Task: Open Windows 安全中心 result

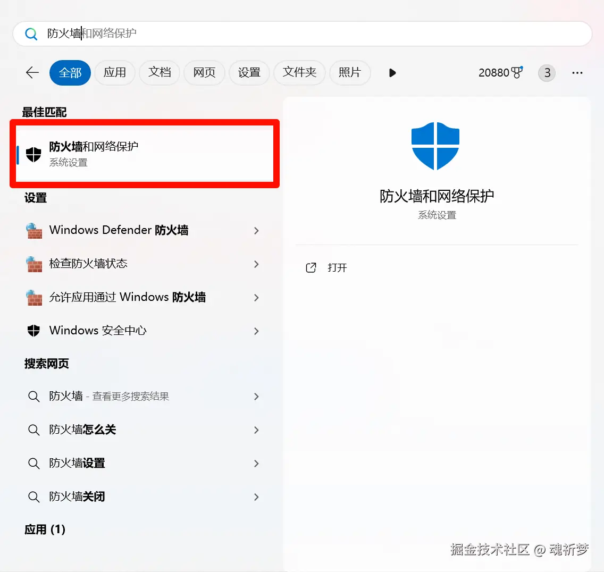Action: pyautogui.click(x=145, y=331)
